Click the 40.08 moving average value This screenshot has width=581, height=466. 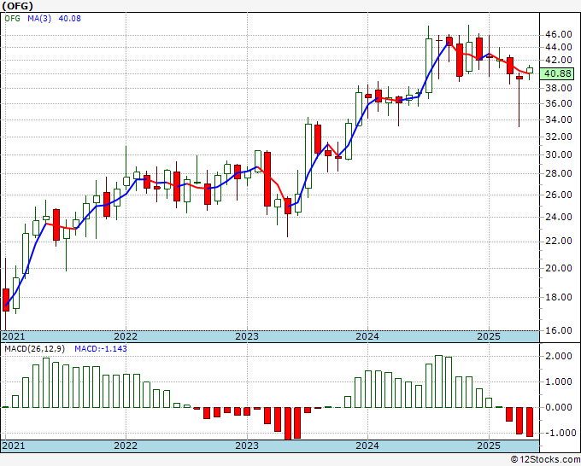(70, 19)
